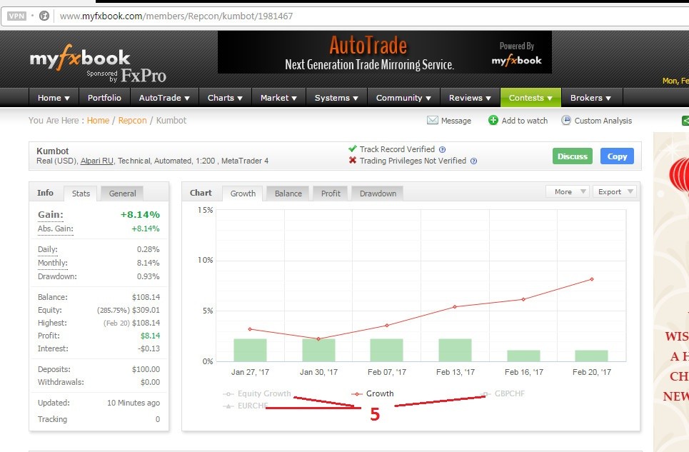Click the VPN badge in address bar
689x452 pixels.
coord(16,16)
